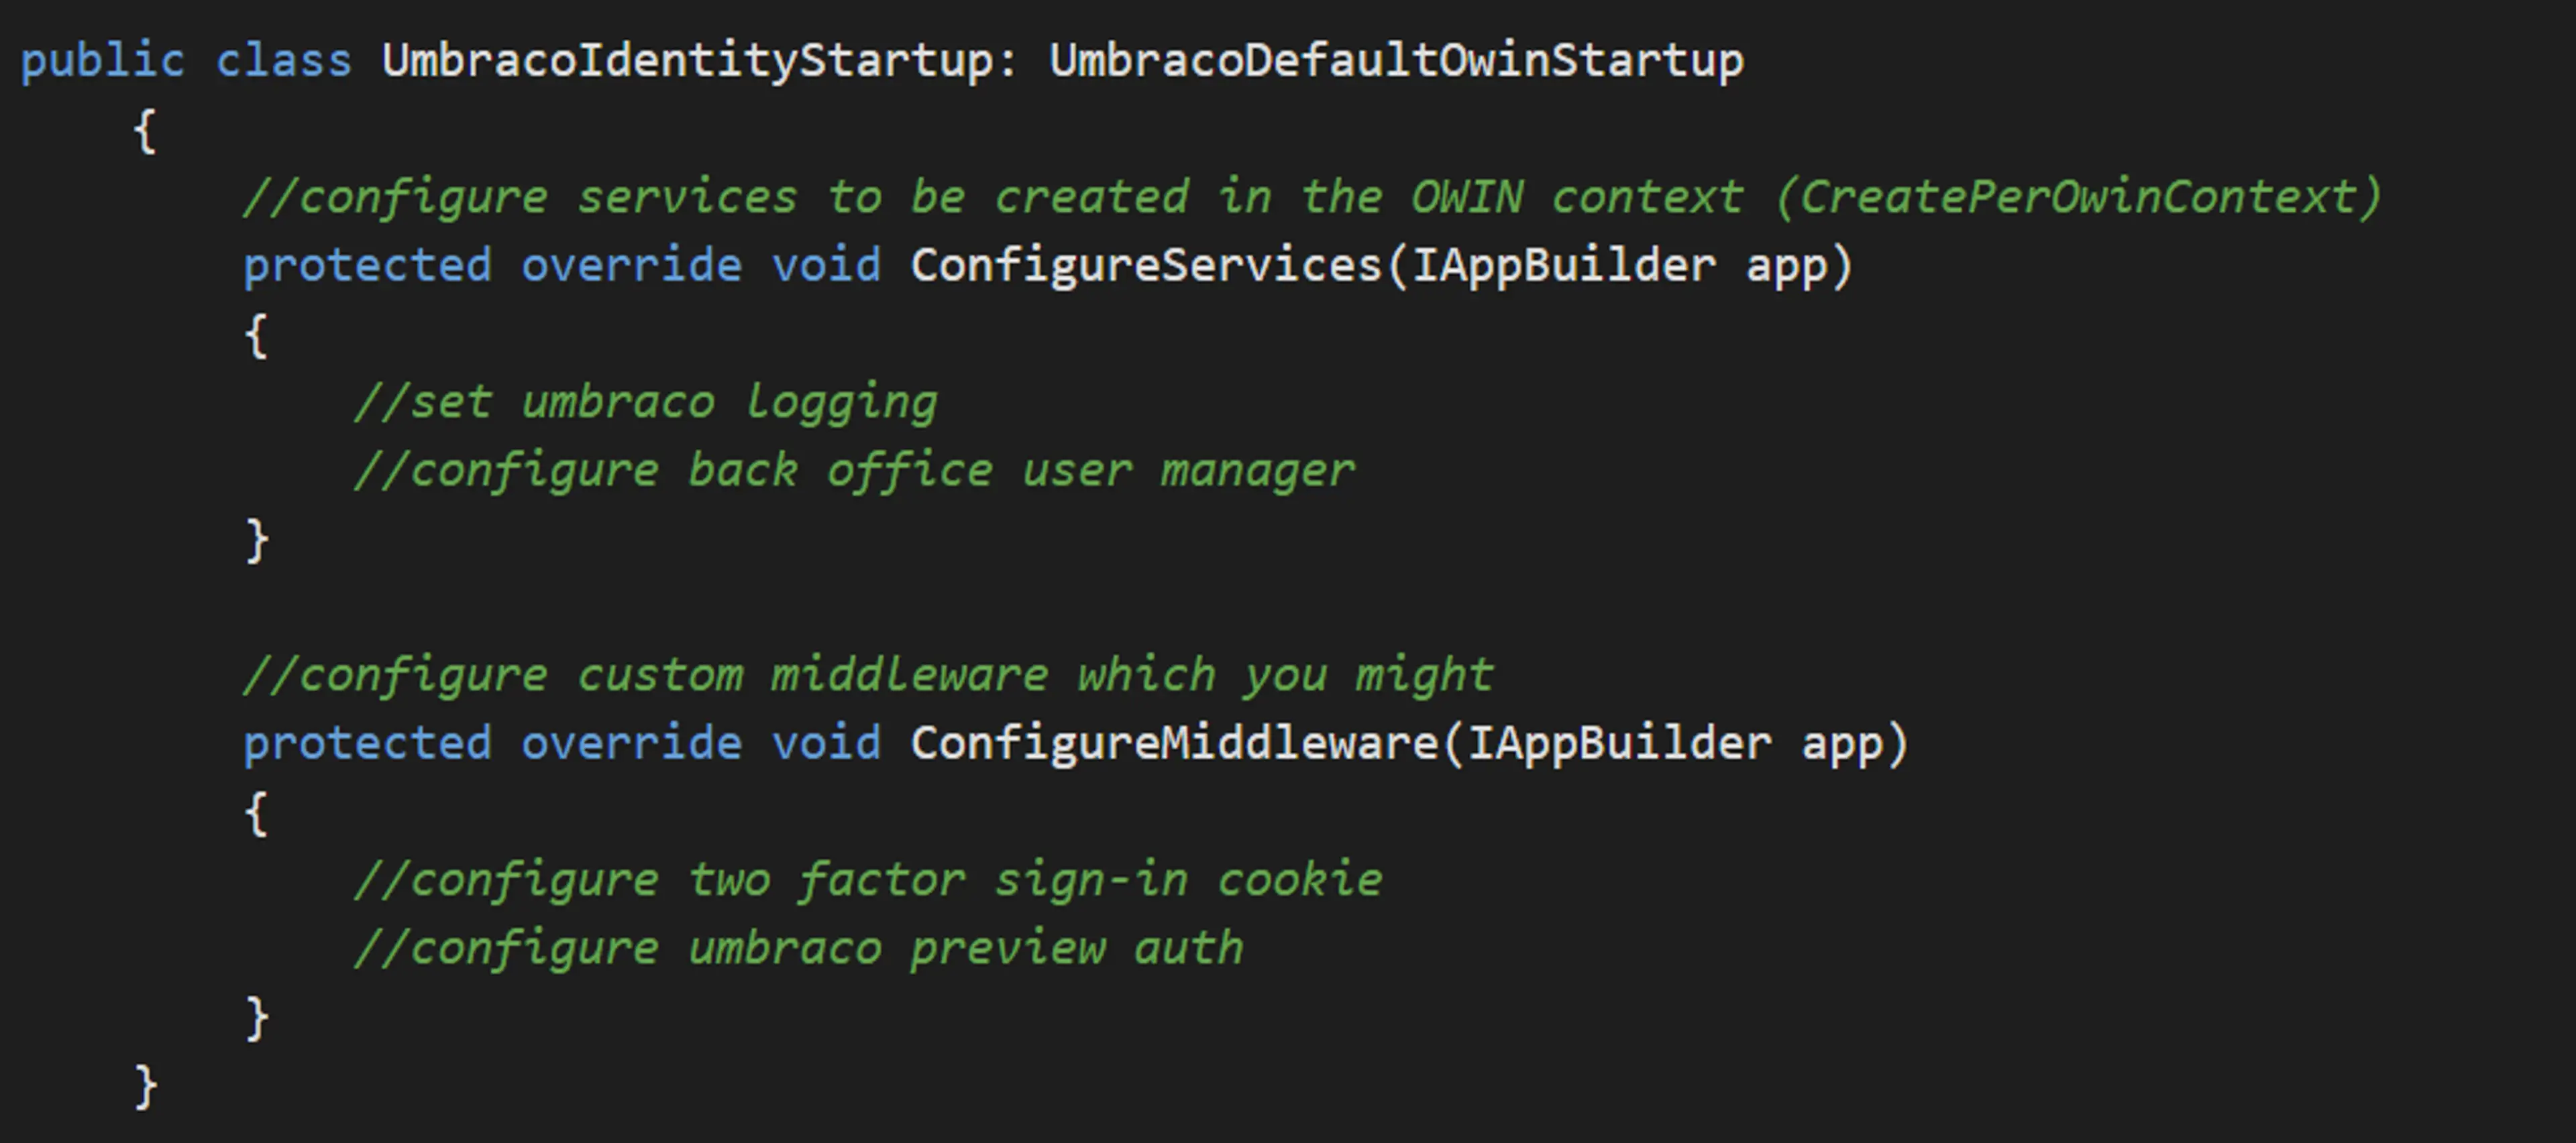Click 'override' keyword before ConfigureServices

(631, 265)
